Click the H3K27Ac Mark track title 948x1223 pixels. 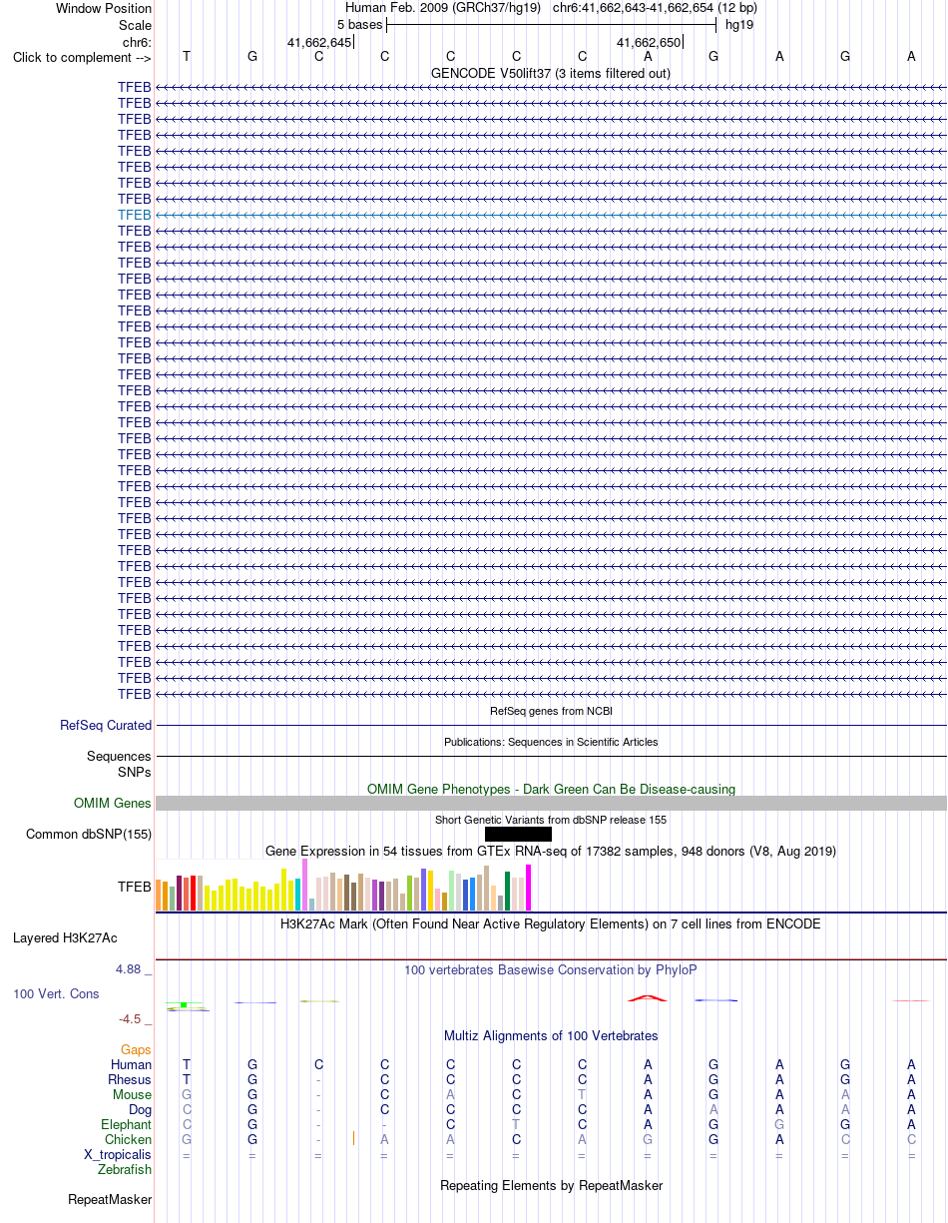pyautogui.click(x=551, y=924)
